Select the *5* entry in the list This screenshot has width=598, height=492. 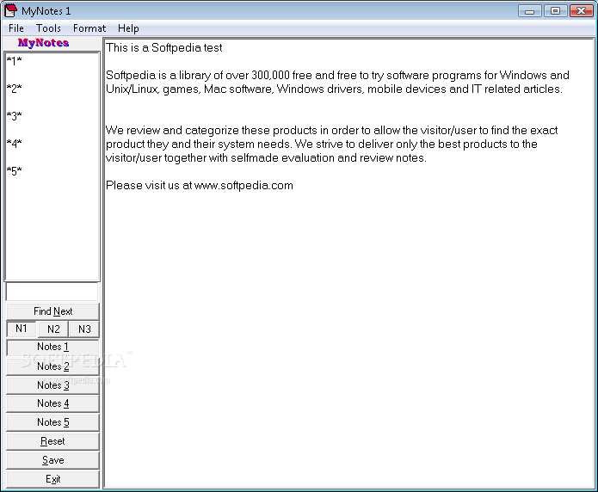14,171
